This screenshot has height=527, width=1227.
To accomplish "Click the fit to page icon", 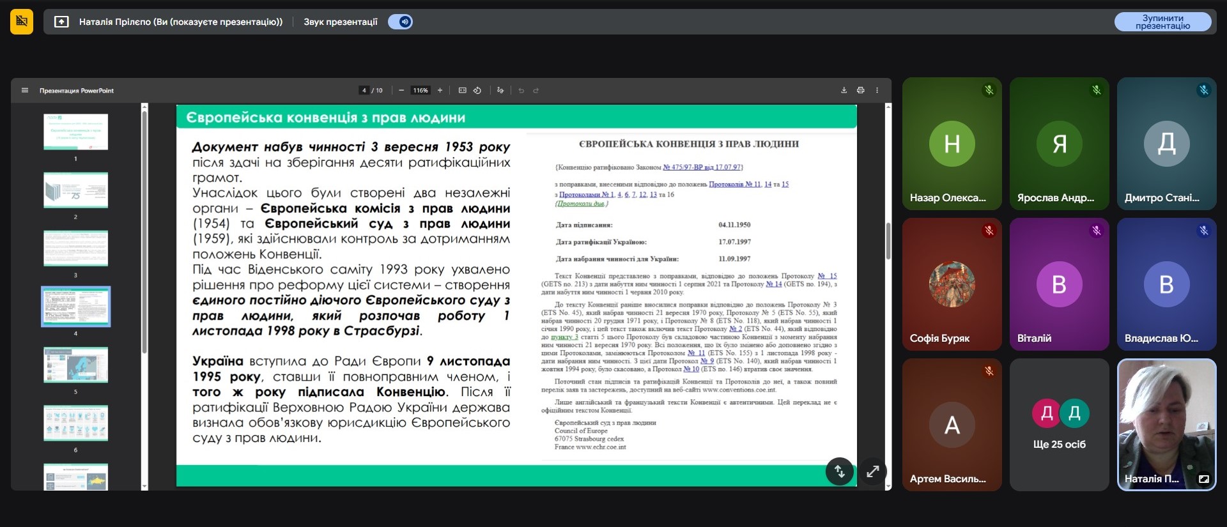I will 463,91.
